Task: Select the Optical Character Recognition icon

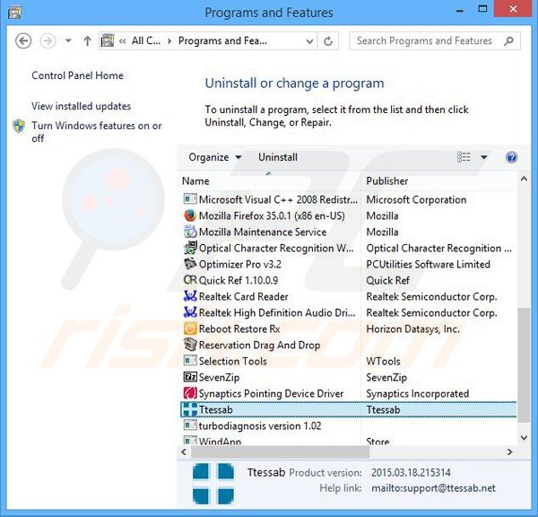Action: tap(190, 248)
